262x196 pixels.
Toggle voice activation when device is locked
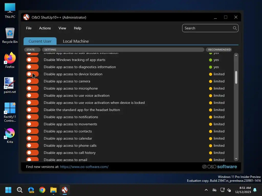[x=32, y=103]
